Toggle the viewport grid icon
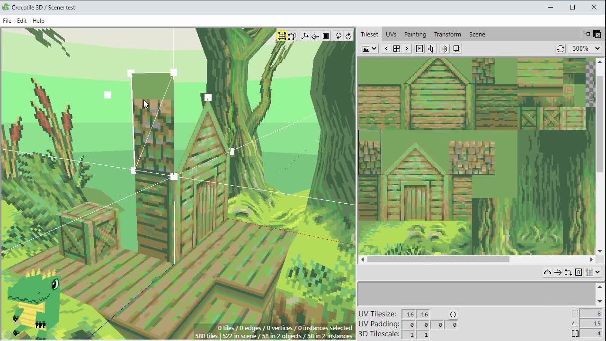 282,36
